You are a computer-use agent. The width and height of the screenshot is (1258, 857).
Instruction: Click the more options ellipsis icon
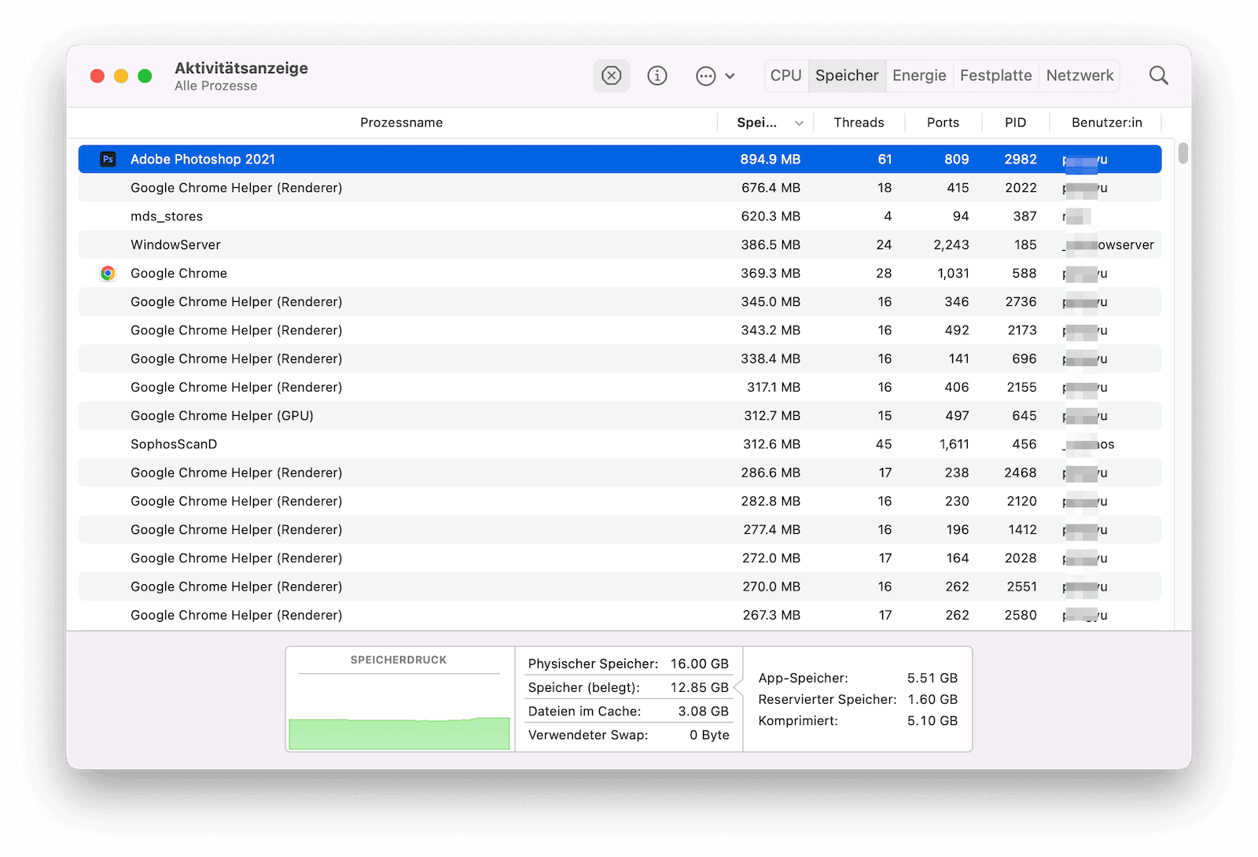click(706, 75)
